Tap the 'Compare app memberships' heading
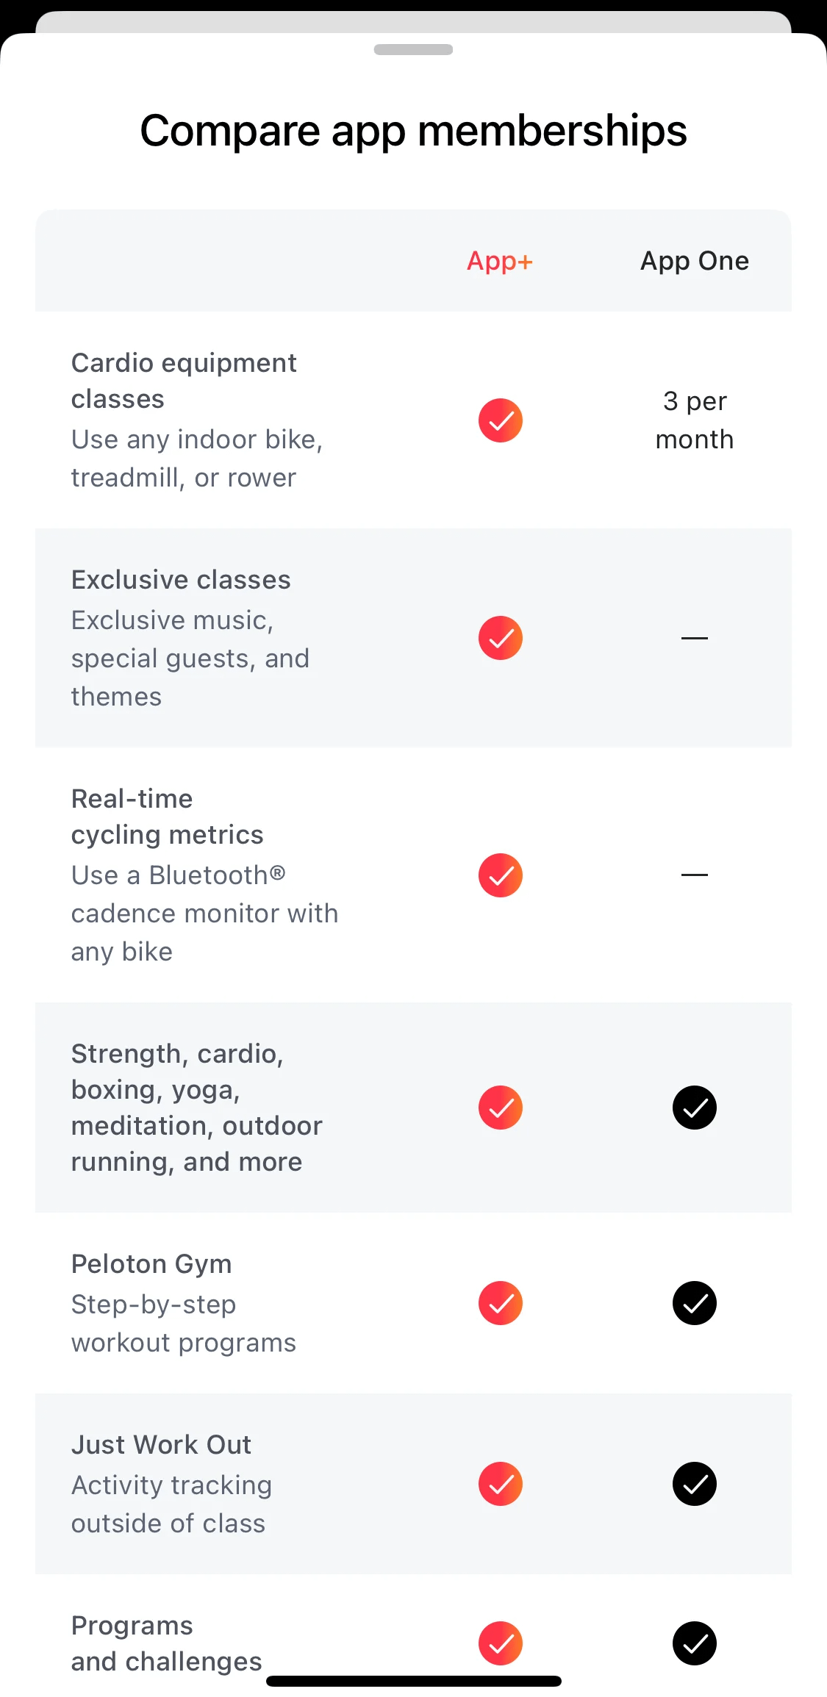 [x=413, y=131]
